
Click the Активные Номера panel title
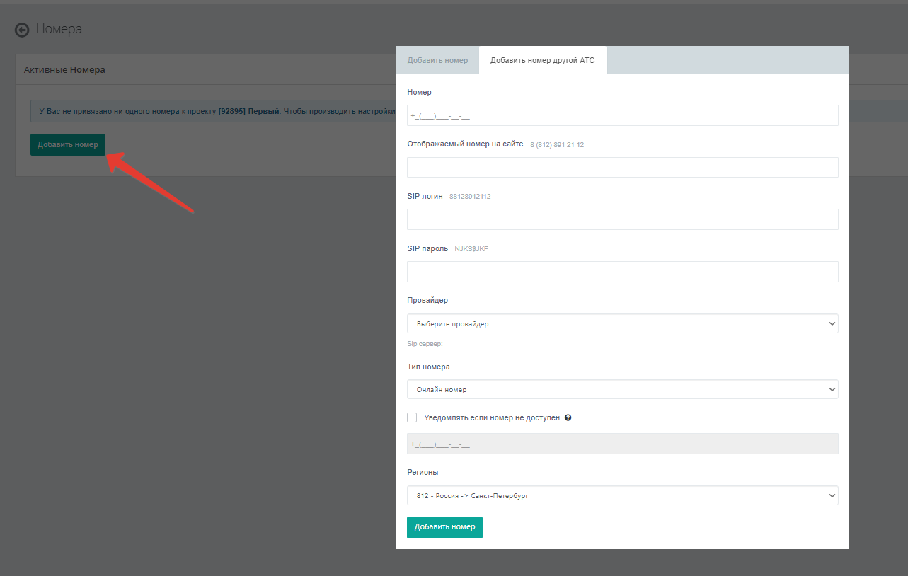pos(64,70)
